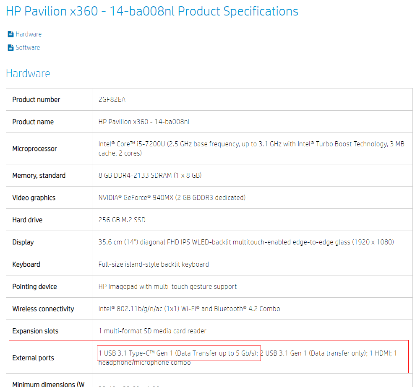Open the Software anchor link

tap(28, 48)
